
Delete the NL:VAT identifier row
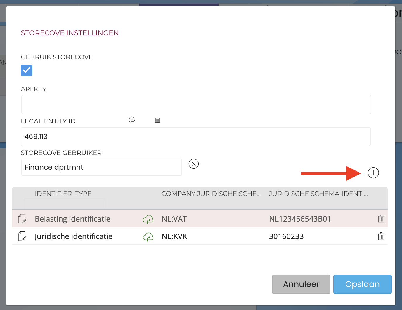tap(381, 219)
